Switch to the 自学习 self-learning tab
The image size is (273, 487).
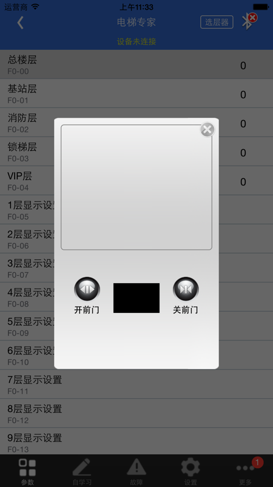(x=82, y=471)
